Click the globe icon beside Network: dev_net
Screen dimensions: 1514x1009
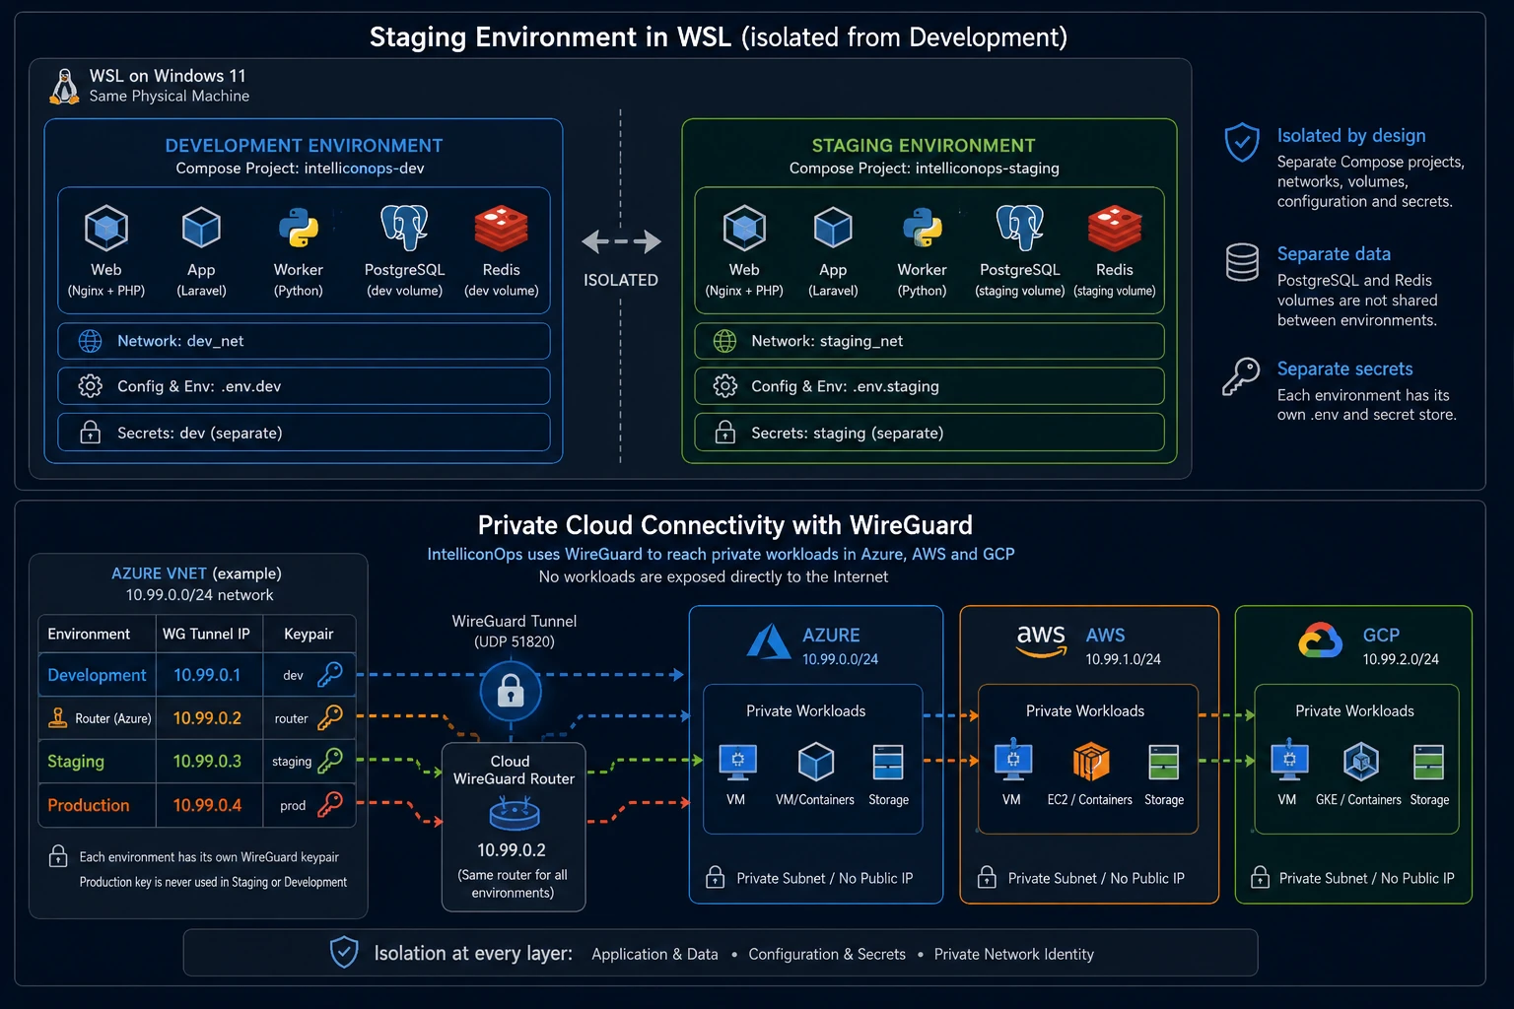click(x=90, y=341)
